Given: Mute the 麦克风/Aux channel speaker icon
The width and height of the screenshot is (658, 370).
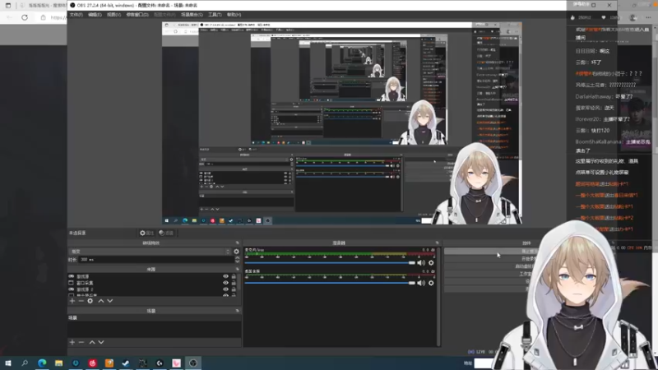Looking at the screenshot, I should pos(421,263).
